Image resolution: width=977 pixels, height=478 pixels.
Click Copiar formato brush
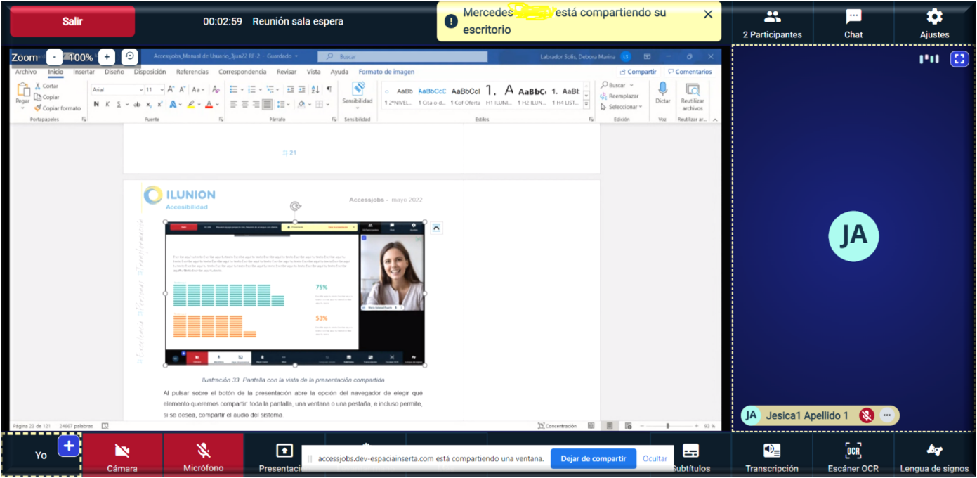[x=58, y=108]
